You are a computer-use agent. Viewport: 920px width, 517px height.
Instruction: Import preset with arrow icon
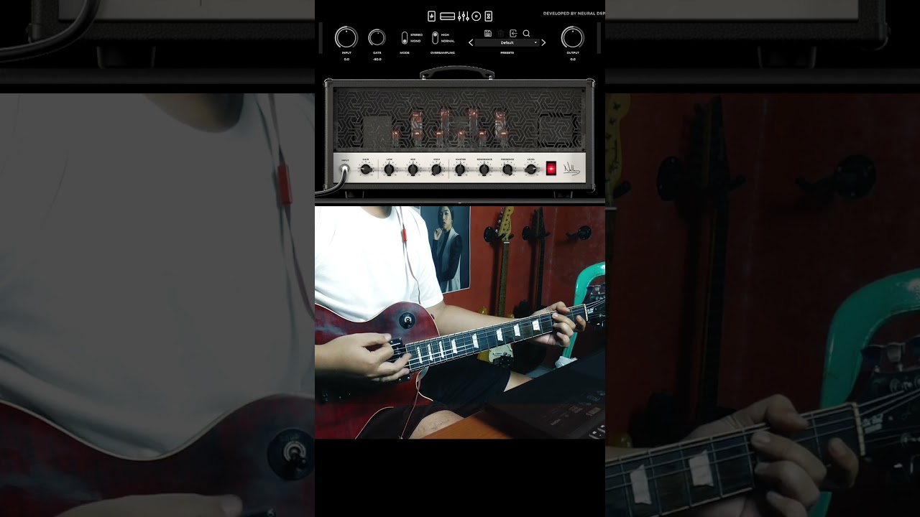pyautogui.click(x=513, y=34)
